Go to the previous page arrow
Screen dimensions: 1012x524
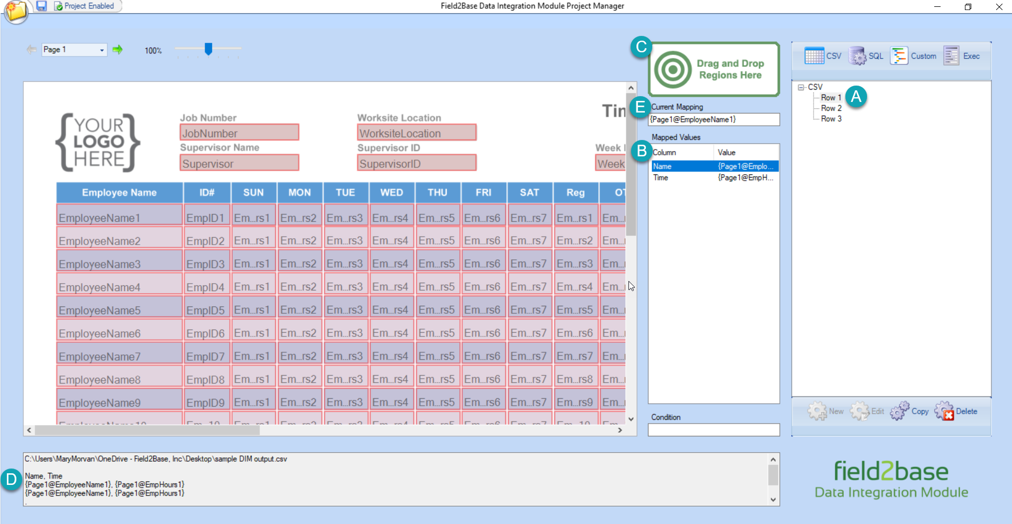coord(32,50)
